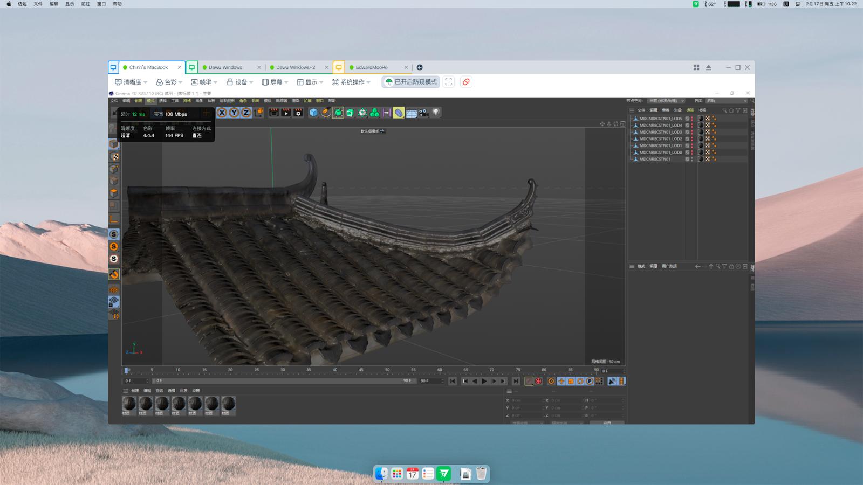Open the interface layout dropdown
Viewport: 863px width, 485px height.
point(727,101)
